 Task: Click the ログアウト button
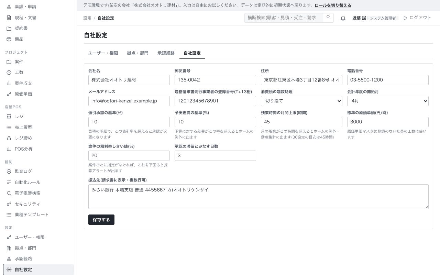[x=417, y=18]
